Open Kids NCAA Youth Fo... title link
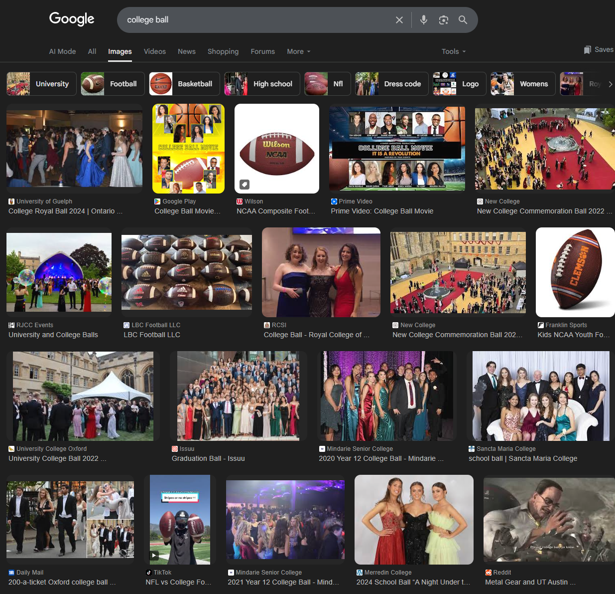Screen dimensions: 615x594 point(574,335)
